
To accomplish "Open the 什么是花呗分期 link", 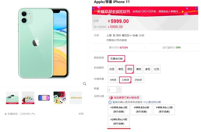I will (152, 102).
